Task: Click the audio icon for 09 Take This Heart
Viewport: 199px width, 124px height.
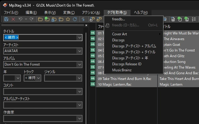Action: [93, 78]
